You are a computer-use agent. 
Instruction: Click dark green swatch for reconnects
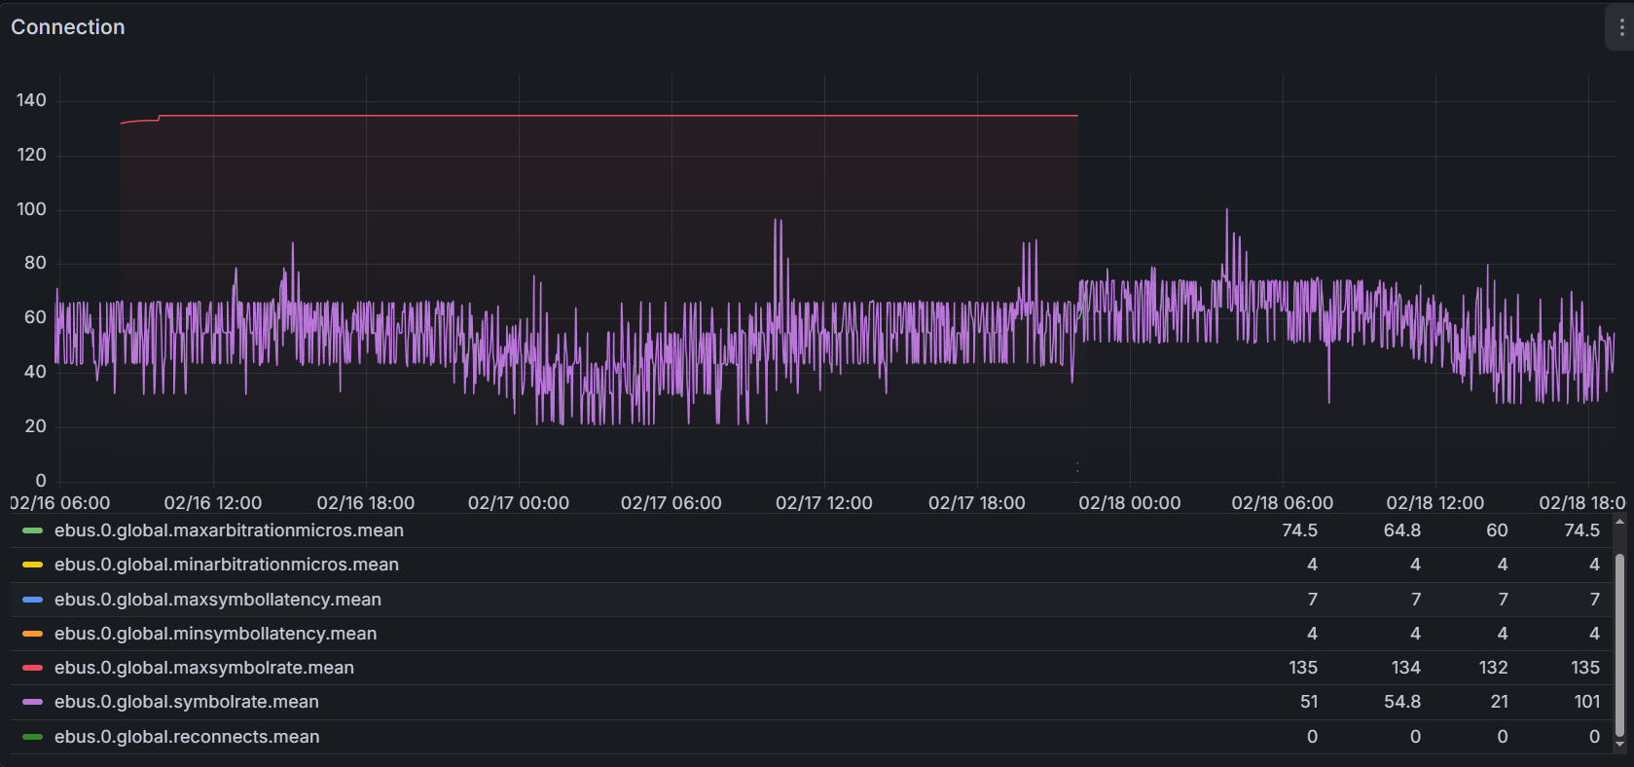click(32, 737)
